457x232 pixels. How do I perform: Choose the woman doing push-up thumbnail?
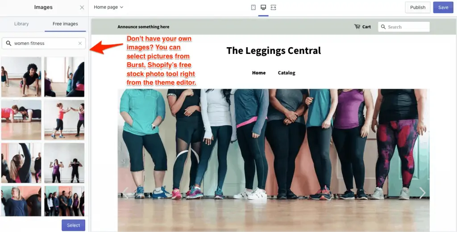point(21,77)
